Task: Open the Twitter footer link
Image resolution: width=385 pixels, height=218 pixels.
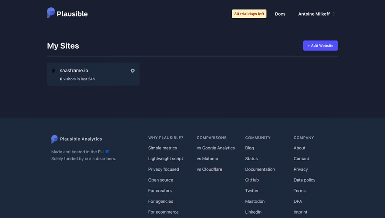Action: coord(252,191)
